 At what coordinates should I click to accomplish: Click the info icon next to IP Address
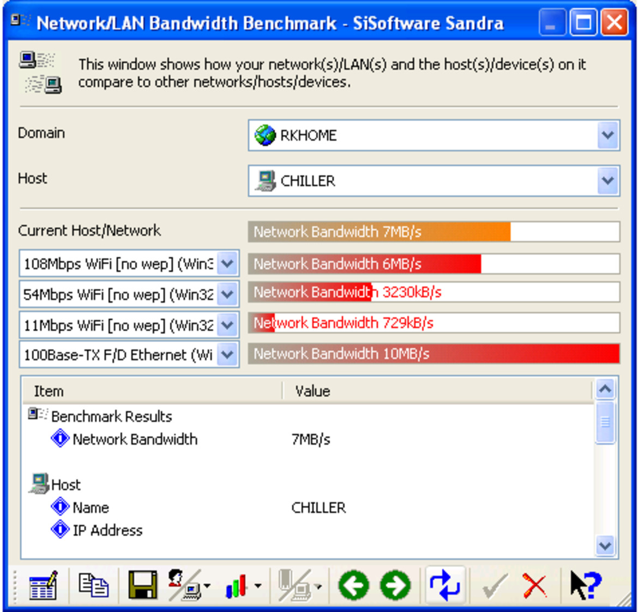(x=60, y=530)
